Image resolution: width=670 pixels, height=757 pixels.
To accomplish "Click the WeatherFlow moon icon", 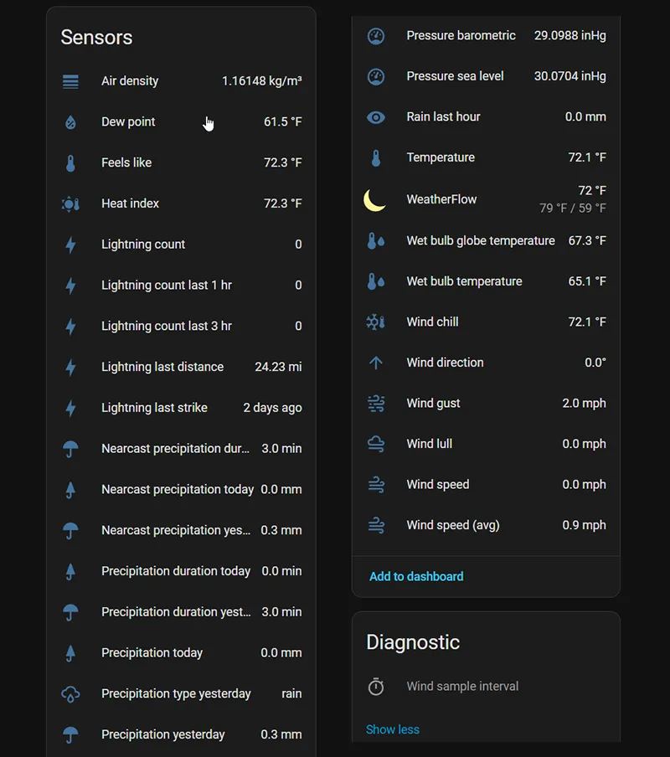I will pos(375,199).
